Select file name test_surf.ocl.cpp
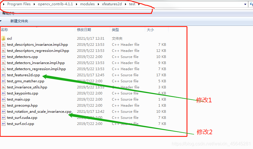Image resolution: width=253 pixels, height=149 pixels. [20, 124]
